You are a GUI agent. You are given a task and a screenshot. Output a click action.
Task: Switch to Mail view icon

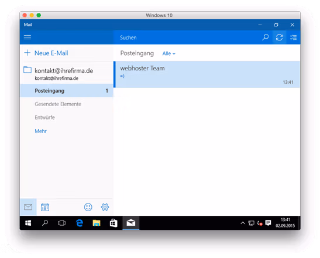tap(28, 207)
